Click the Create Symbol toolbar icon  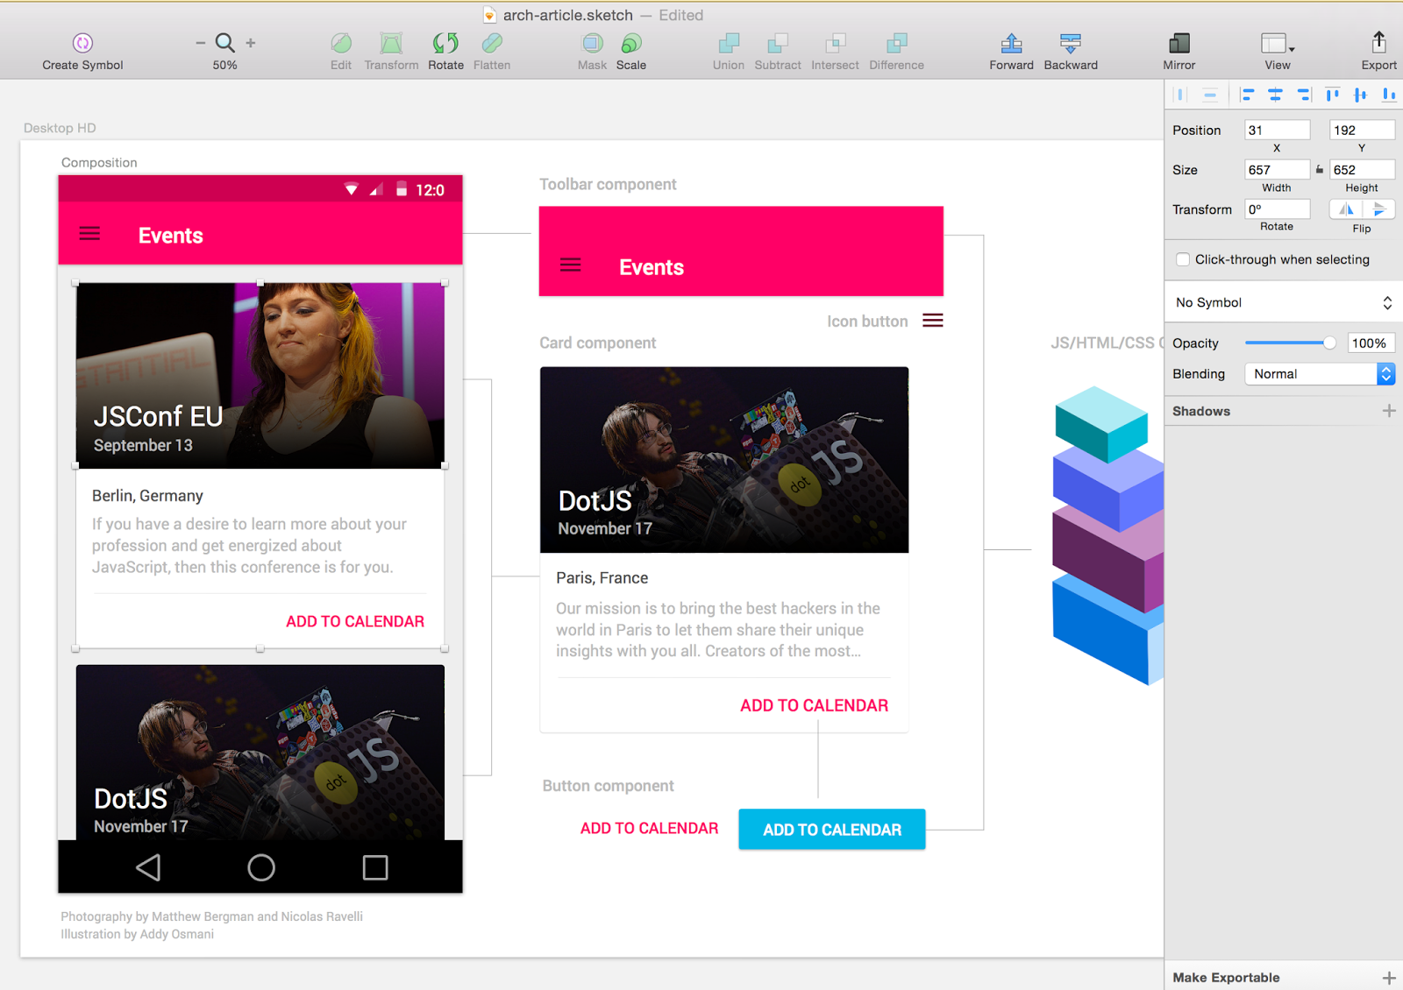pos(82,43)
